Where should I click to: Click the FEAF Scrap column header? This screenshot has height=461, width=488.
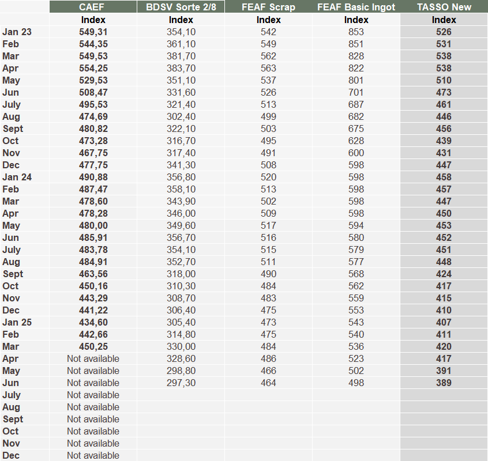coord(269,7)
